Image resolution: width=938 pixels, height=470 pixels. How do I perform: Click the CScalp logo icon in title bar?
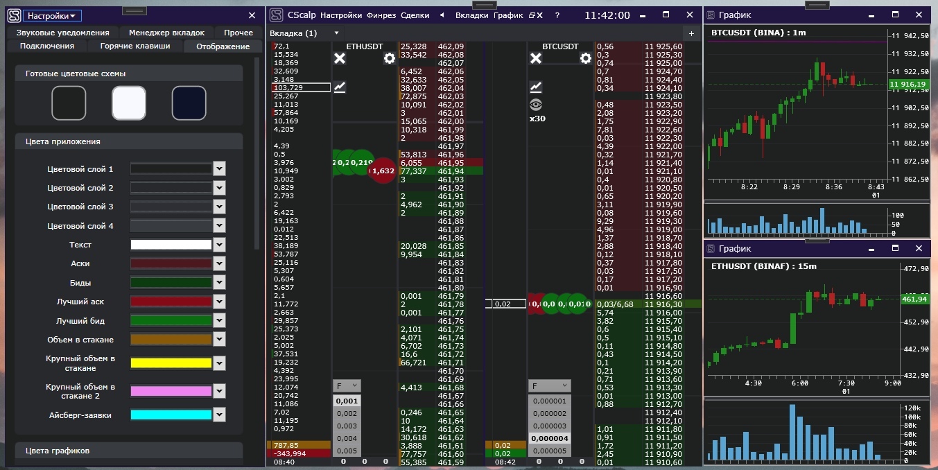click(277, 15)
